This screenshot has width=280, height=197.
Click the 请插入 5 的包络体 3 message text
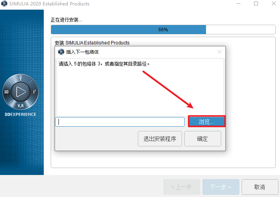104,64
